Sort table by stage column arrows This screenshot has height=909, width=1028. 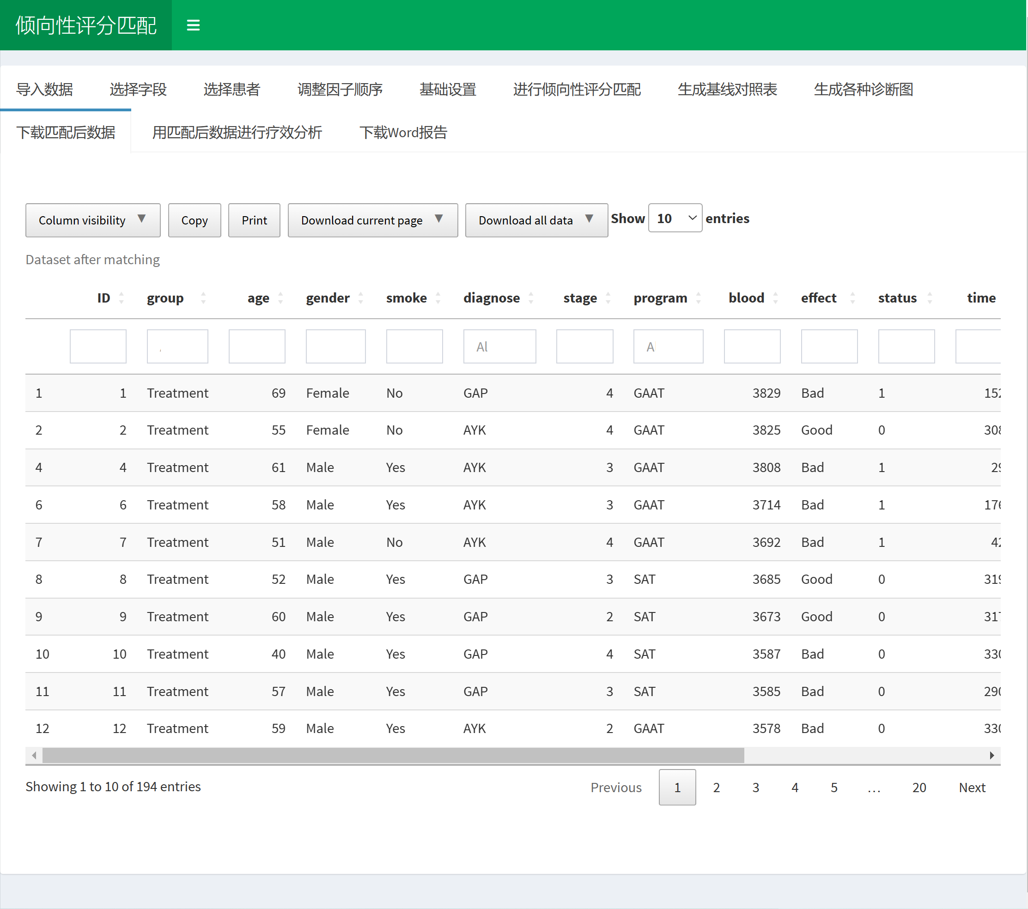tap(608, 298)
